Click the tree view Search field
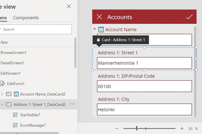This screenshot has height=134, width=202. pos(36,29)
